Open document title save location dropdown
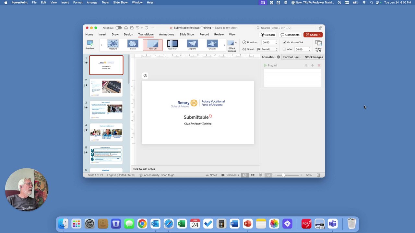Screen dimensions: 415x233 pyautogui.click(x=237, y=28)
